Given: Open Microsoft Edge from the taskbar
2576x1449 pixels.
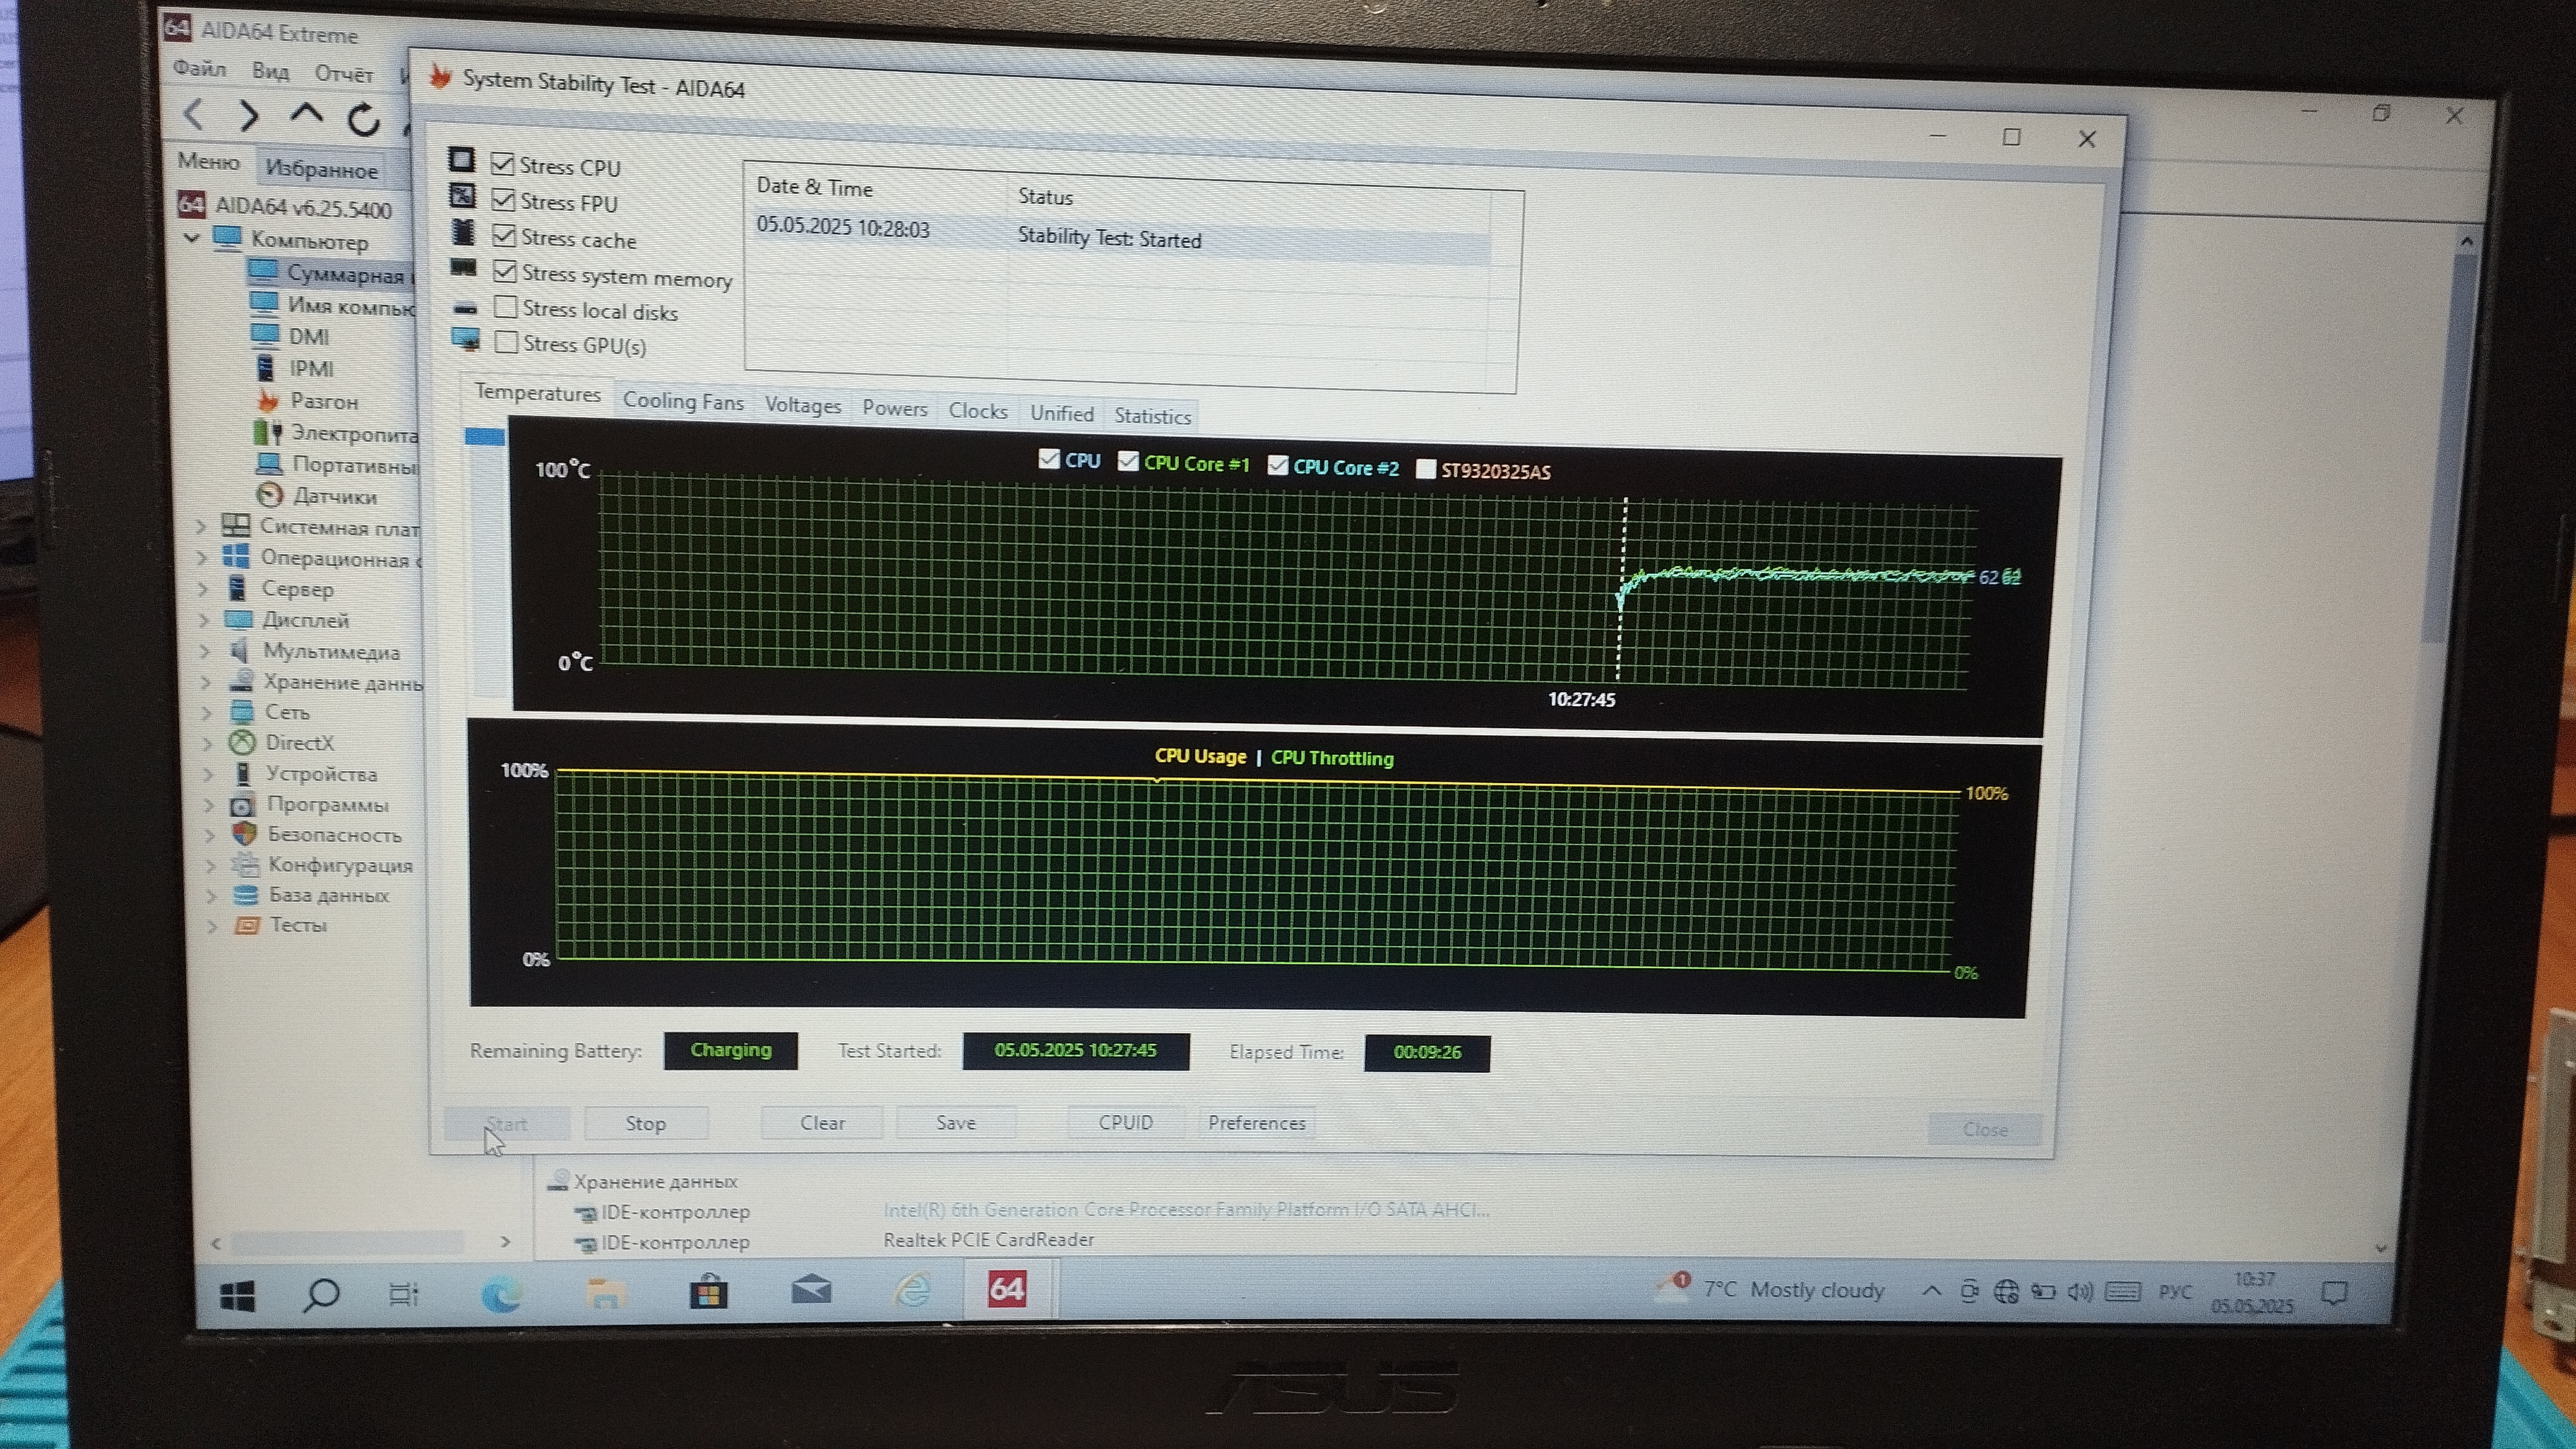Looking at the screenshot, I should point(501,1295).
